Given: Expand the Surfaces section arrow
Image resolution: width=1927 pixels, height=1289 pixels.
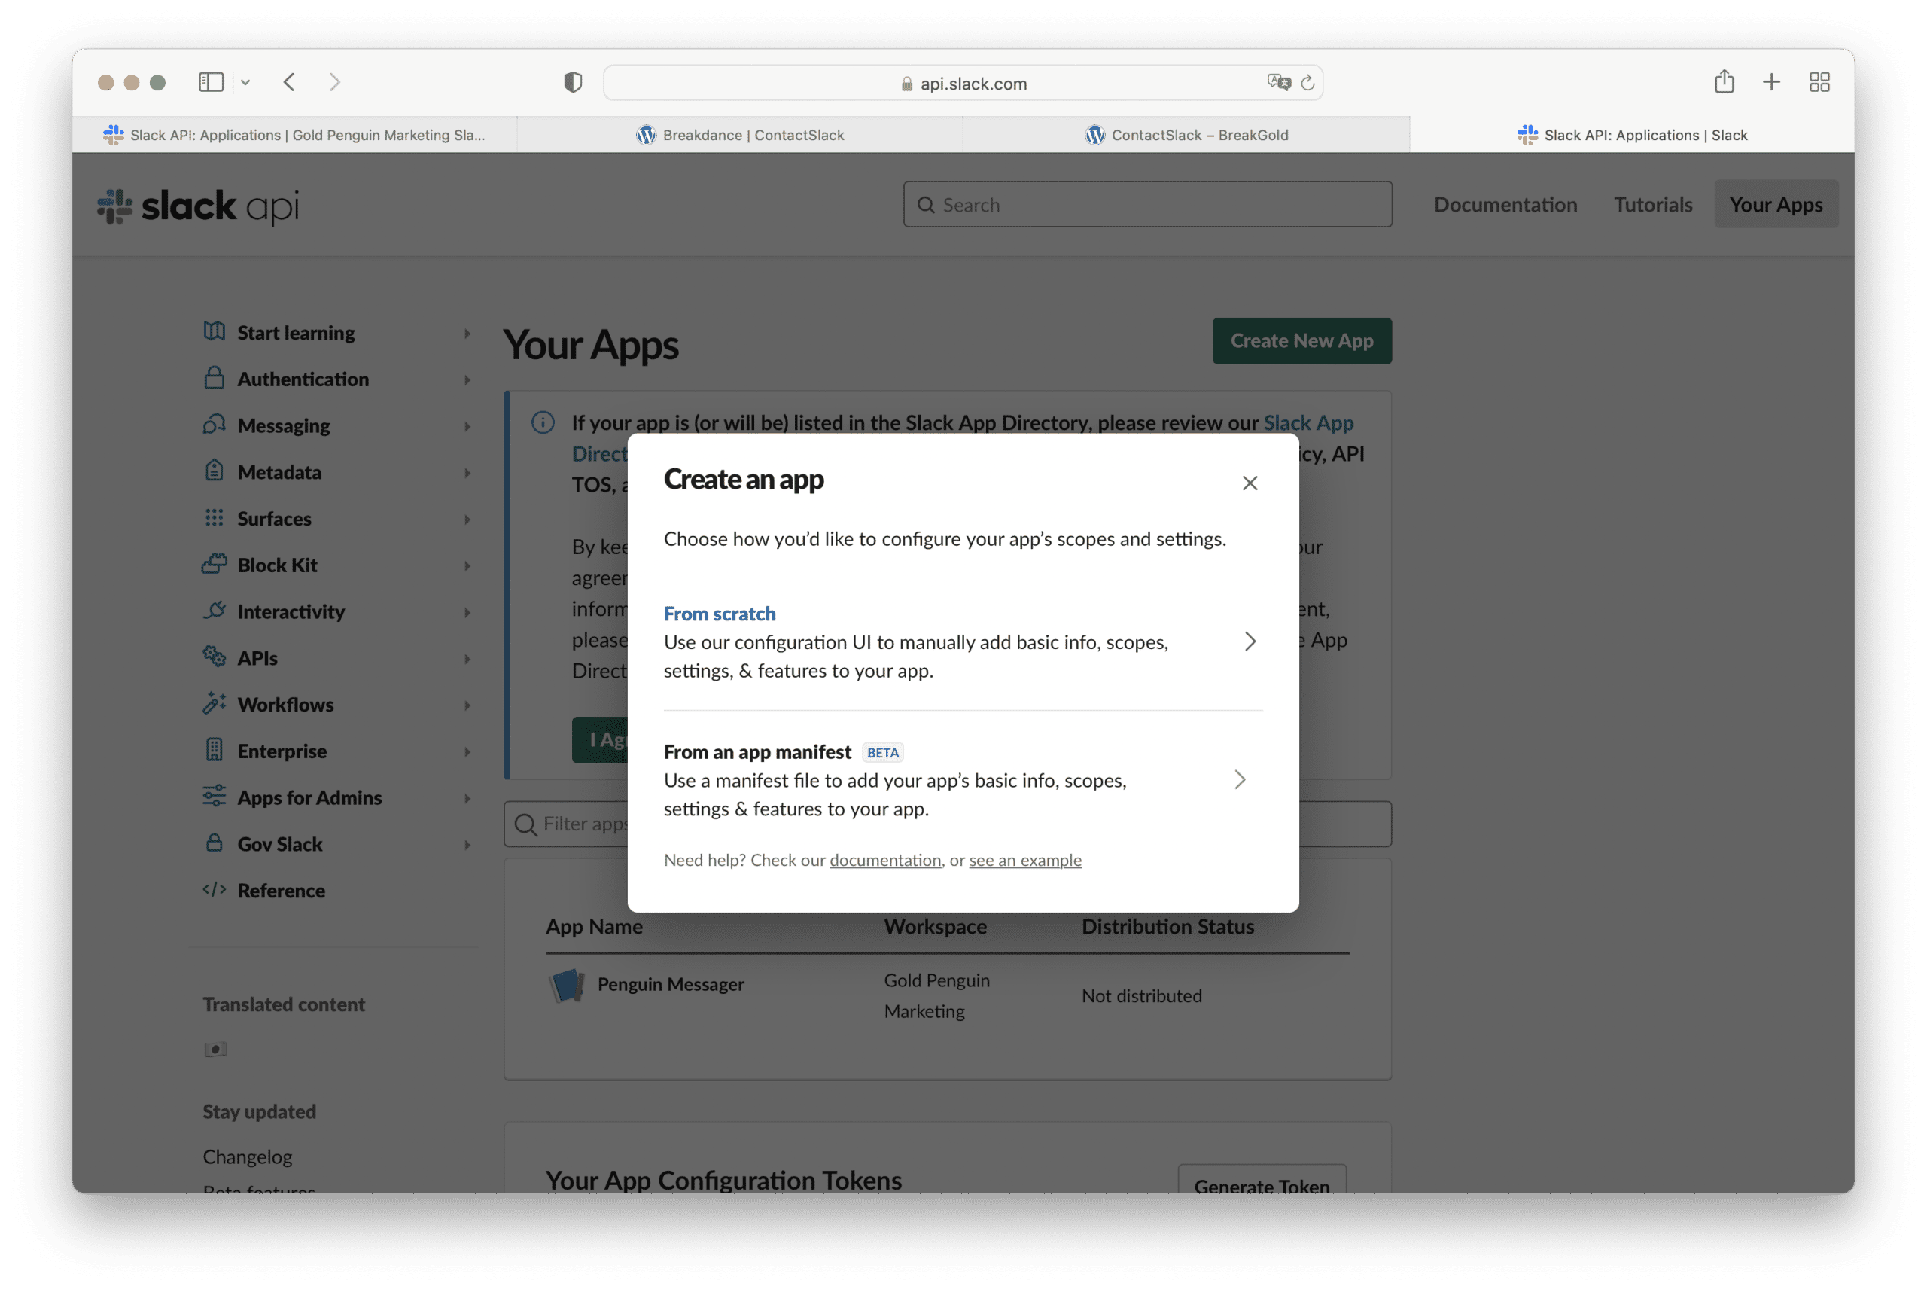Looking at the screenshot, I should click(x=467, y=519).
